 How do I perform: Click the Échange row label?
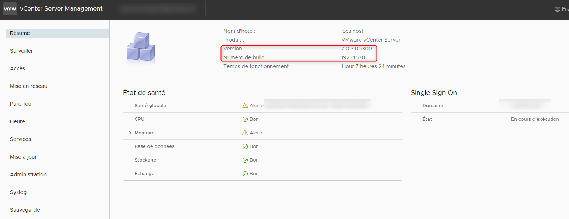point(144,174)
